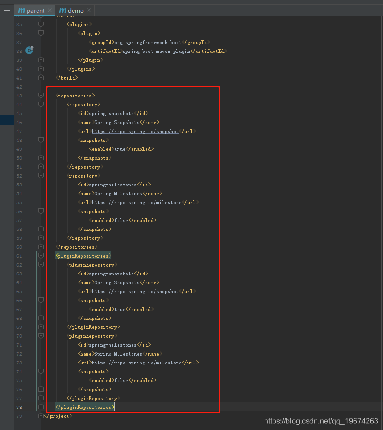Collapse the second pluginRepository on line 70
Viewport: 383px width, 430px height.
point(41,336)
